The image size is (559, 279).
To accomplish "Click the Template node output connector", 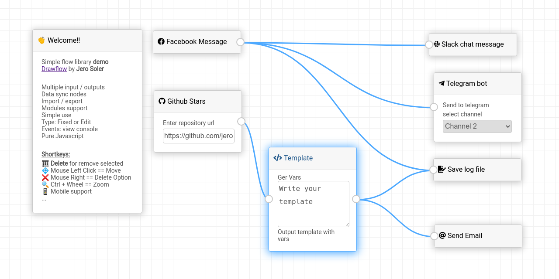I will tap(356, 199).
